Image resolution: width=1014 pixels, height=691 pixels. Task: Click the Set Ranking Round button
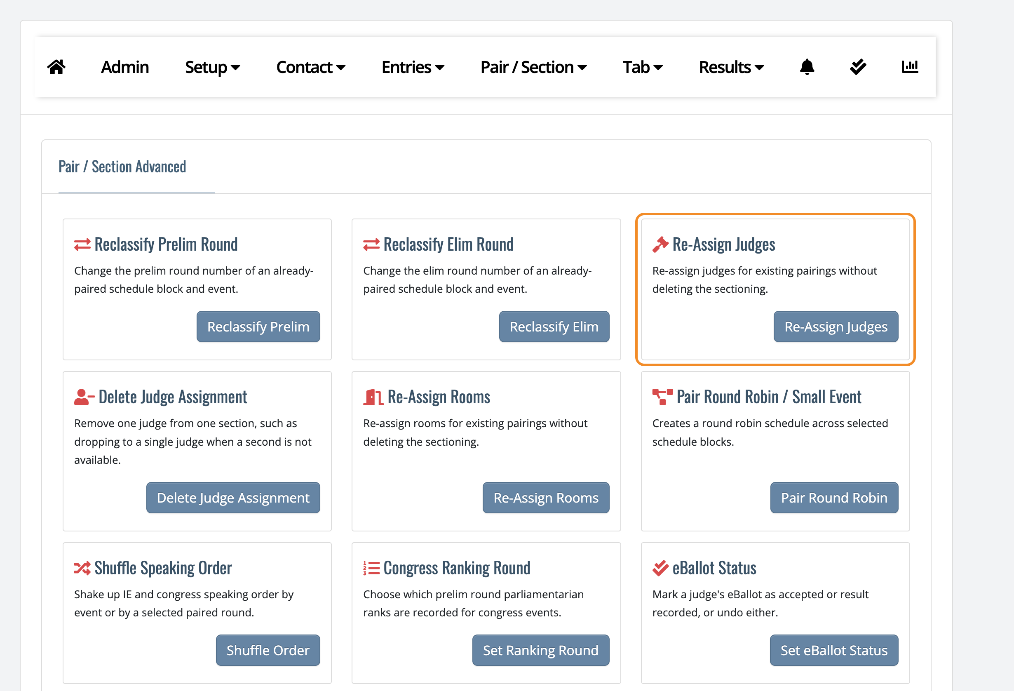(541, 651)
